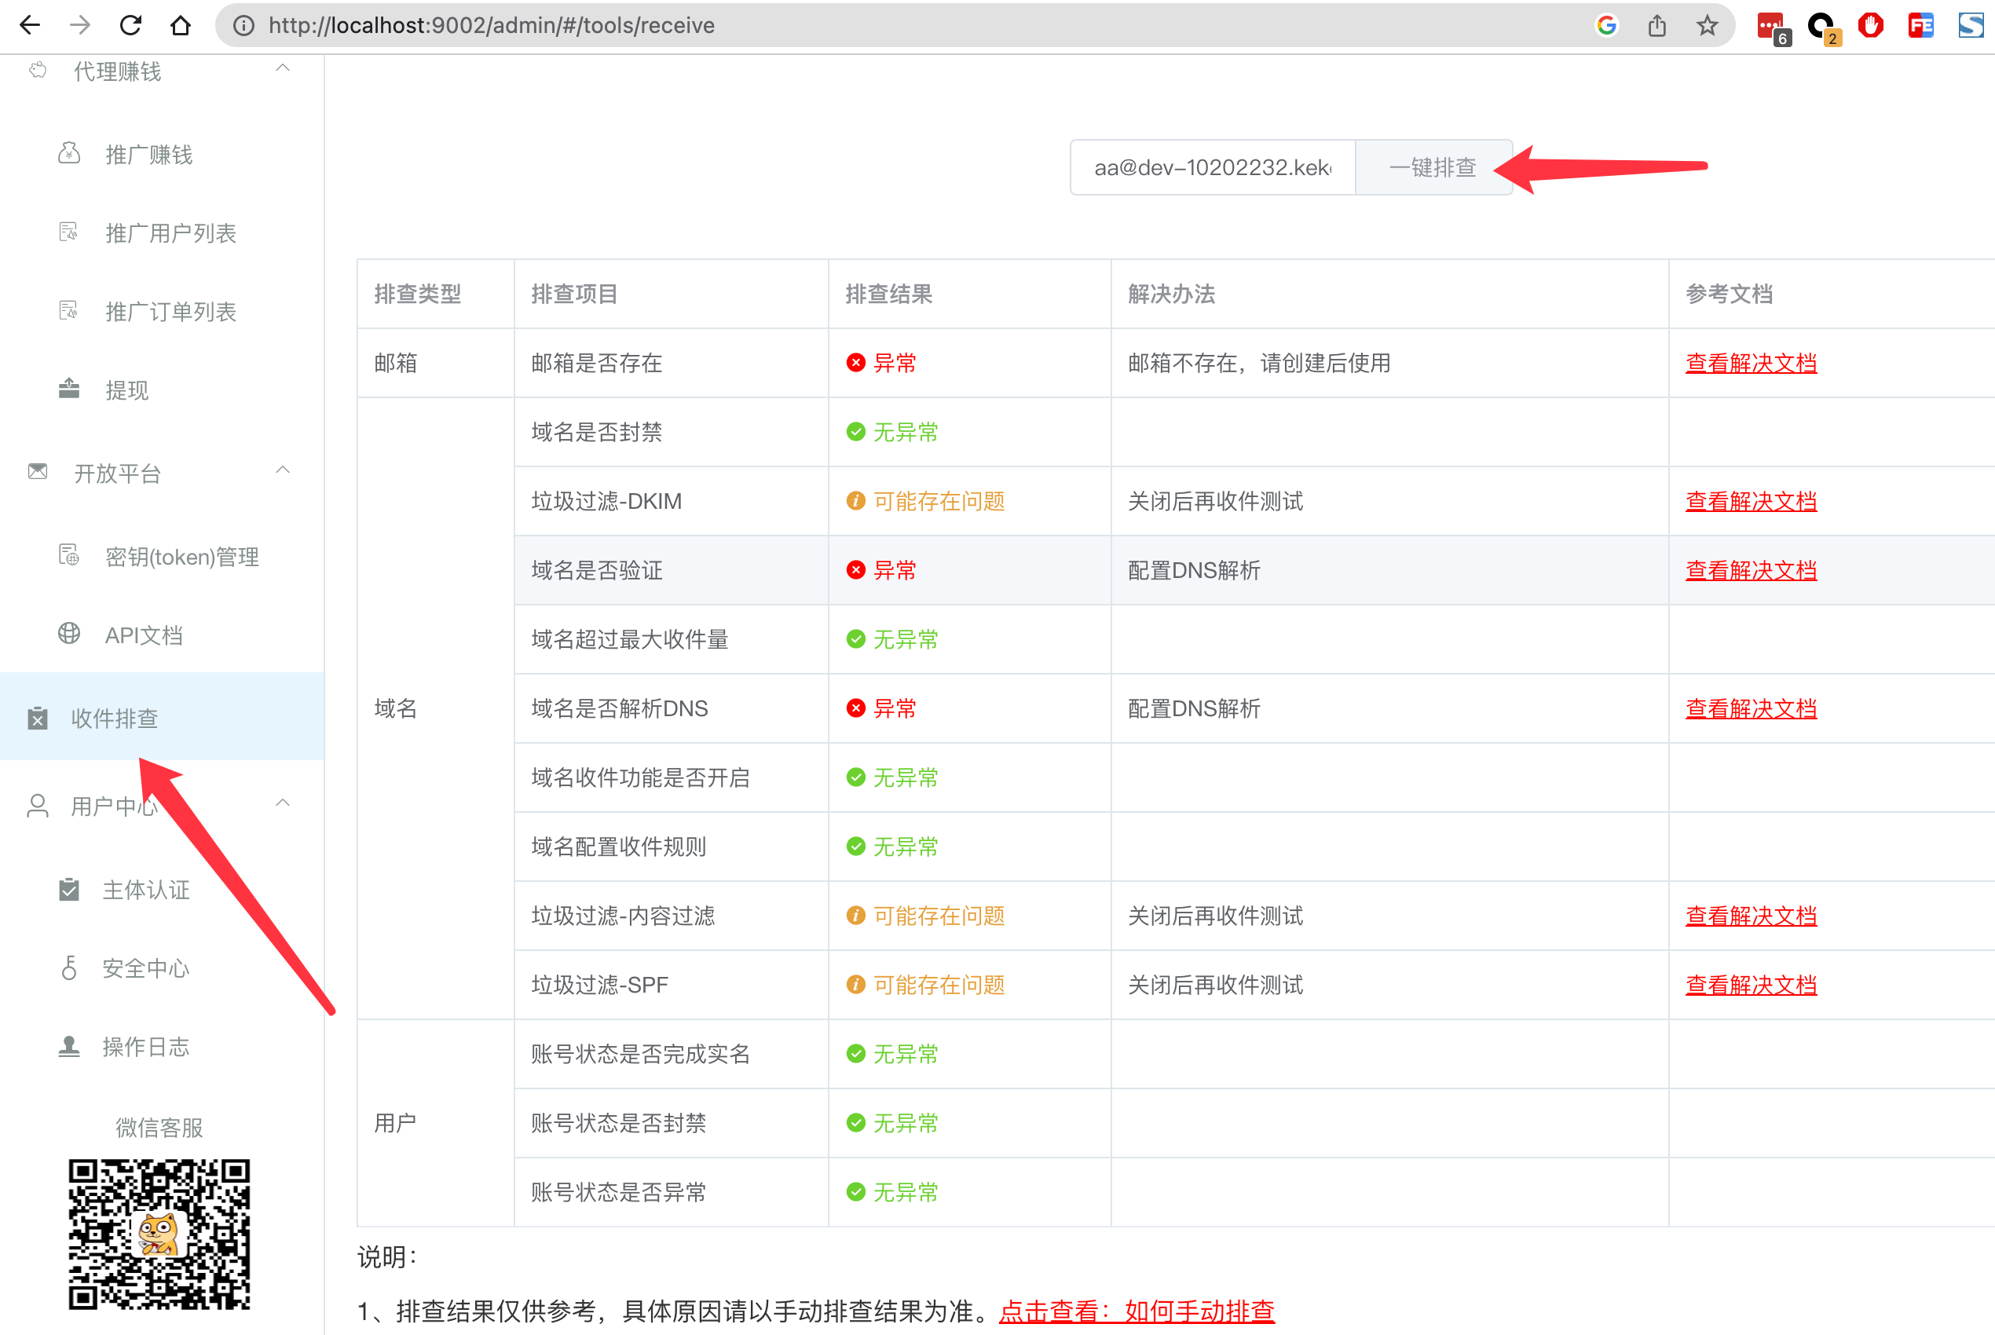Click the 域名配置收件规则 cell
The image size is (1995, 1335).
click(671, 847)
